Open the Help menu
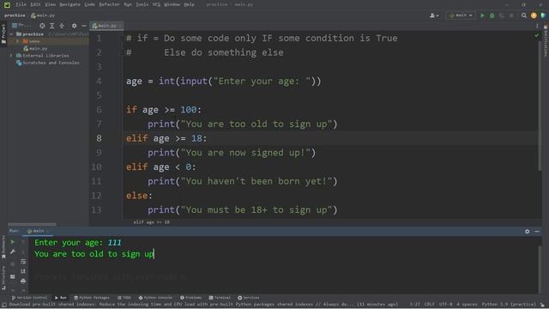Viewport: 549px width, 309px height. point(189,4)
